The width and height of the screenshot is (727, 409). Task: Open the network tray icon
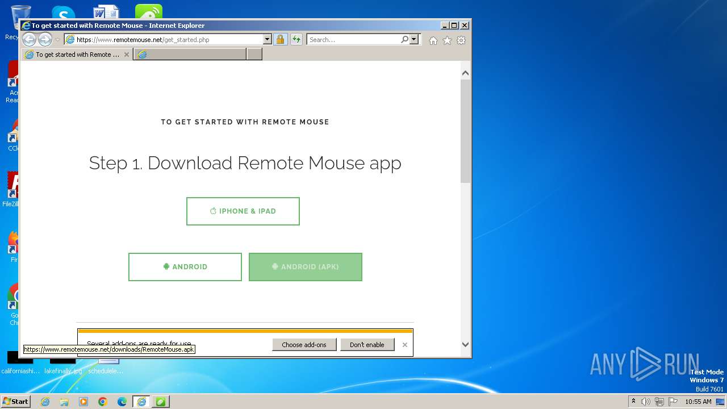point(659,402)
